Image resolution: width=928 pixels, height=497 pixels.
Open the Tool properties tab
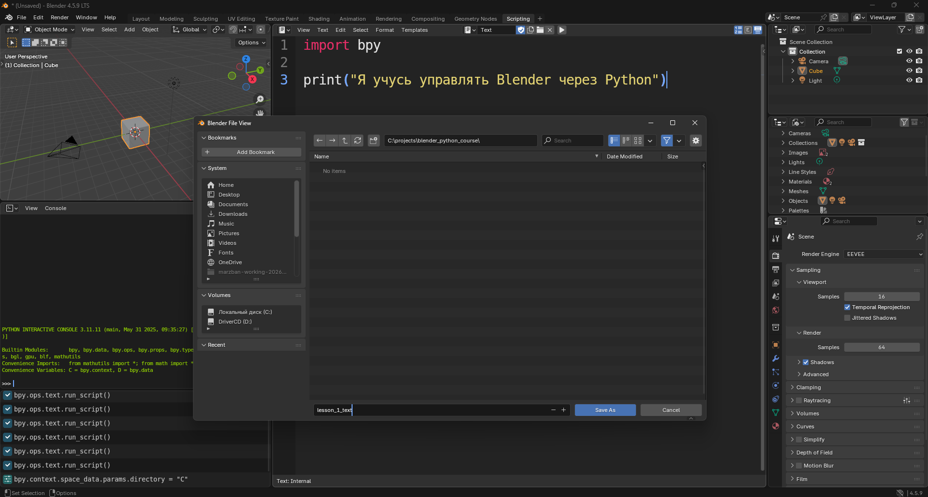point(776,238)
